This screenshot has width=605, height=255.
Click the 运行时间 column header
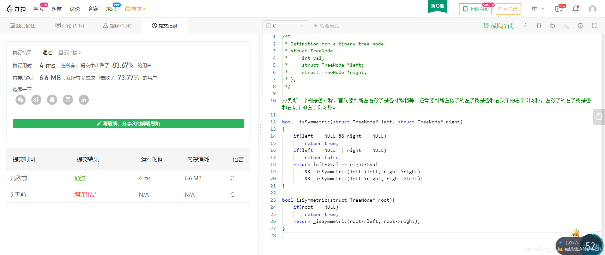pyautogui.click(x=152, y=159)
